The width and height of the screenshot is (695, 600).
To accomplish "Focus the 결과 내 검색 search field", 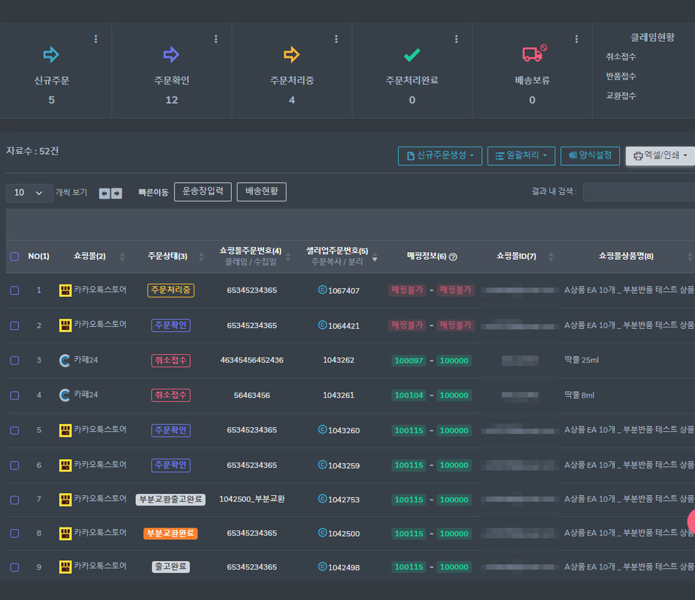I will 638,192.
